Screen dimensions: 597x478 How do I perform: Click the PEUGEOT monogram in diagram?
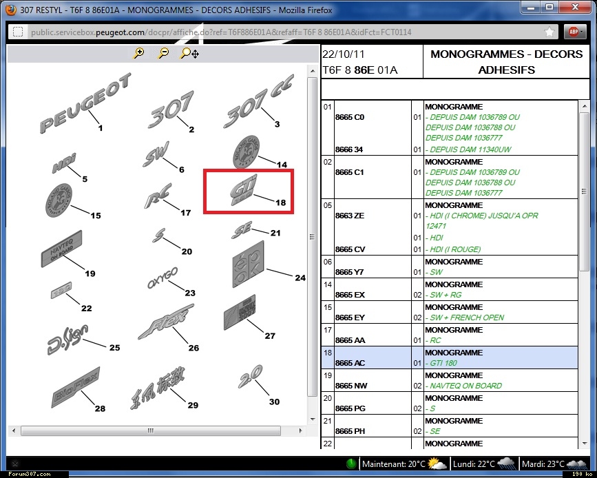[84, 105]
